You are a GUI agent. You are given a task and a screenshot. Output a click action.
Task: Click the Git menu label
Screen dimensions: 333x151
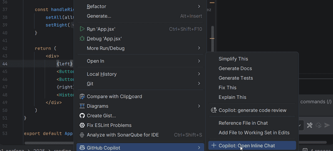point(90,83)
